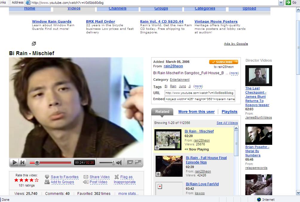The width and height of the screenshot is (300, 202).
Task: Switch the player to small-size view
Action: (130, 162)
